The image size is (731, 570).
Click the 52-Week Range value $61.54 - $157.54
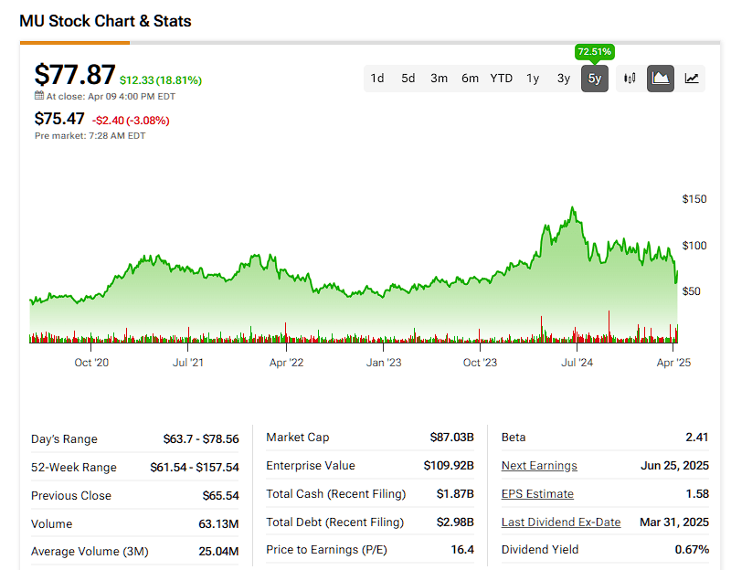click(195, 468)
